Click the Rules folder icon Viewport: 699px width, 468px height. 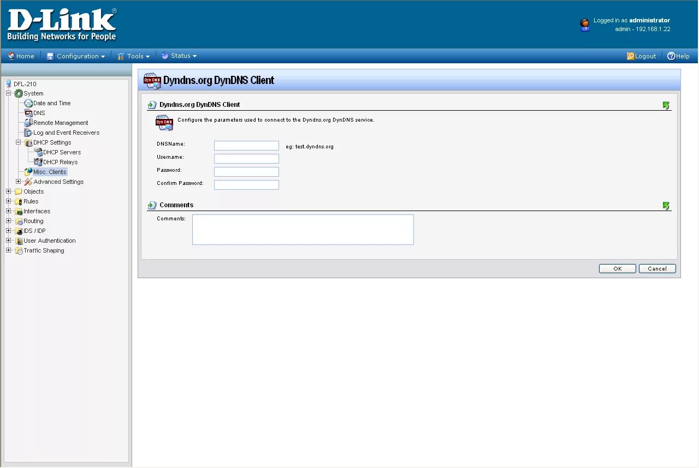tap(19, 201)
